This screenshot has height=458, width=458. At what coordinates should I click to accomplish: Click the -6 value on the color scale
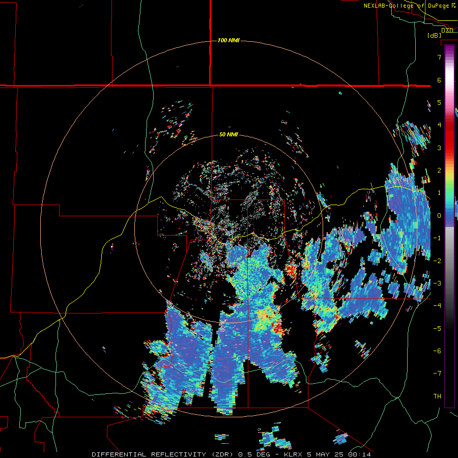tap(437, 351)
